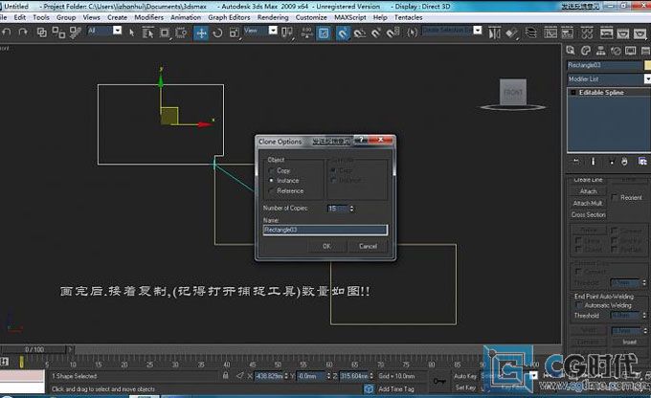Toggle the selection lock padlock icon

tap(225, 376)
